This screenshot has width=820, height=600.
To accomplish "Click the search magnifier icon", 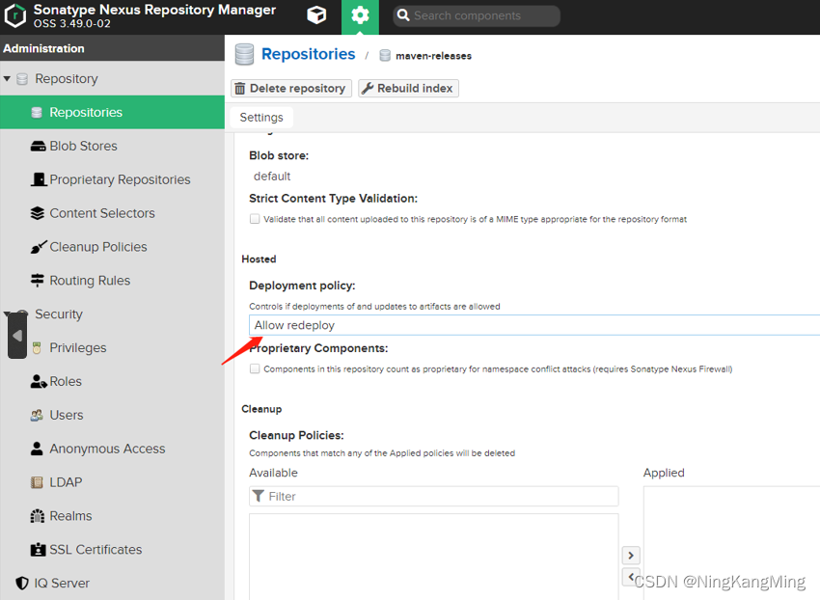I will [x=402, y=15].
